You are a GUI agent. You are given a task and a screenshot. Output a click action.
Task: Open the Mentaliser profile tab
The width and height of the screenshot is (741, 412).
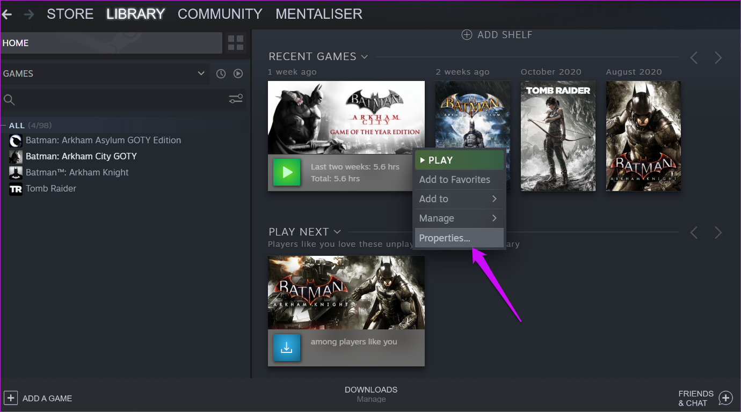319,14
